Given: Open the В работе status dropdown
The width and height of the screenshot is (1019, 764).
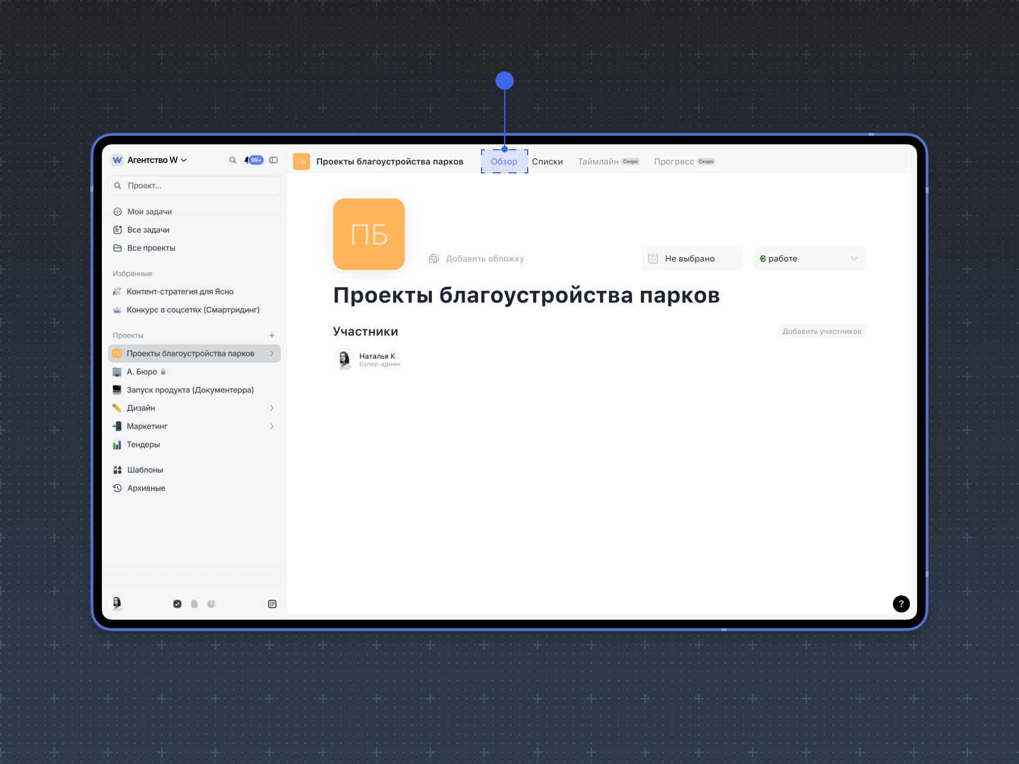Looking at the screenshot, I should pos(809,259).
